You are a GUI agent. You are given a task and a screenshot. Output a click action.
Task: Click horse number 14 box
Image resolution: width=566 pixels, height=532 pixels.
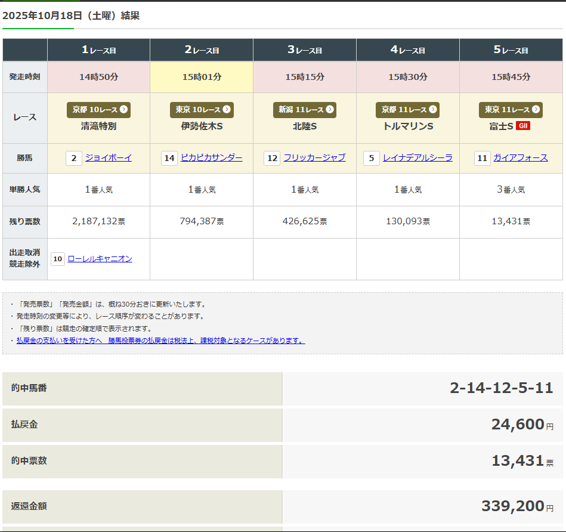(169, 158)
